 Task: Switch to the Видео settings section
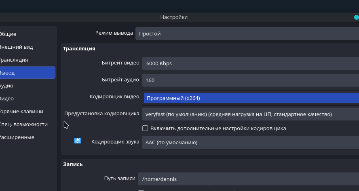click(7, 99)
